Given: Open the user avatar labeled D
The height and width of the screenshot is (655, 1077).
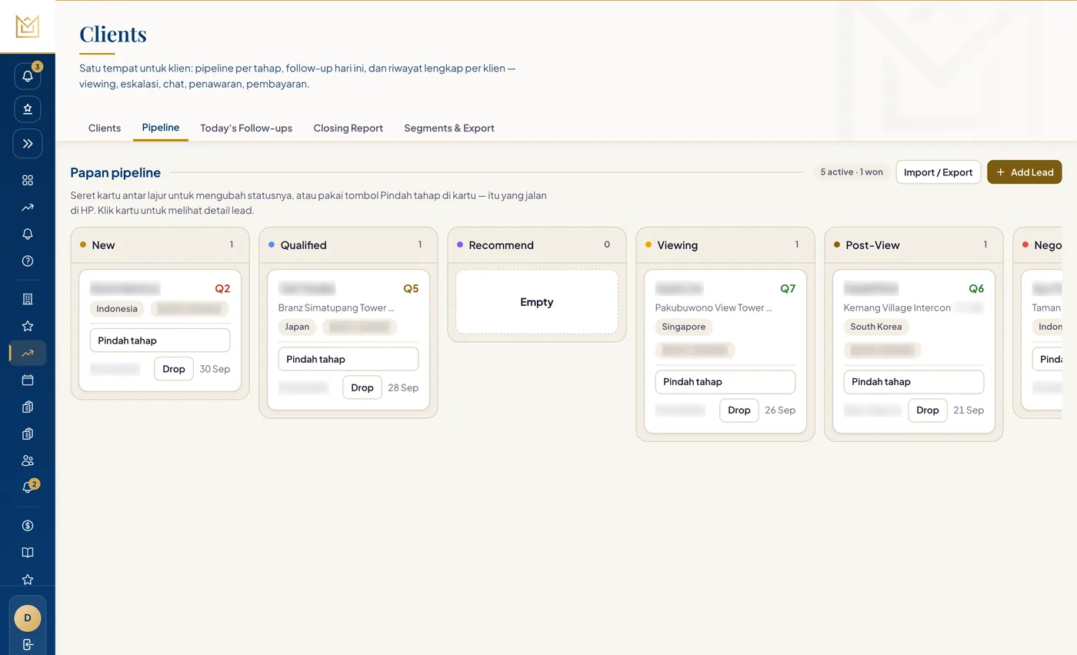Looking at the screenshot, I should coord(28,617).
